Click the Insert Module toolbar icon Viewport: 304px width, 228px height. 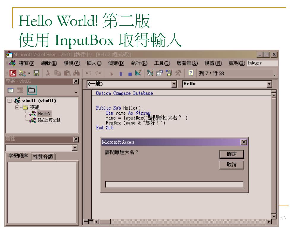[x=22, y=73]
